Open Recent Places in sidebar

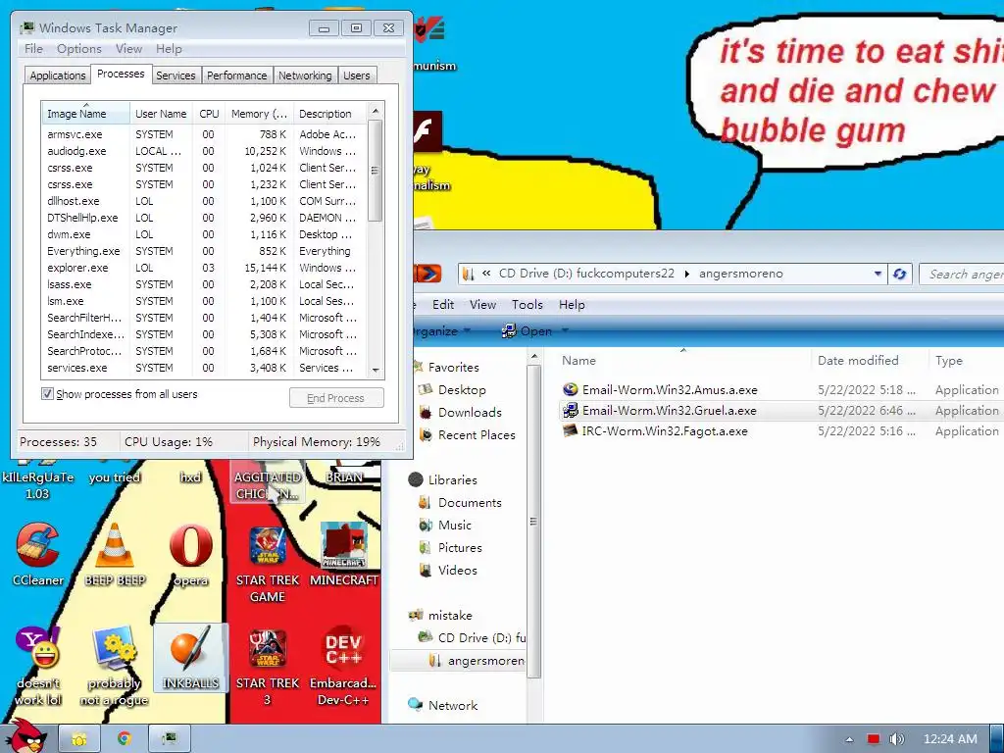477,434
